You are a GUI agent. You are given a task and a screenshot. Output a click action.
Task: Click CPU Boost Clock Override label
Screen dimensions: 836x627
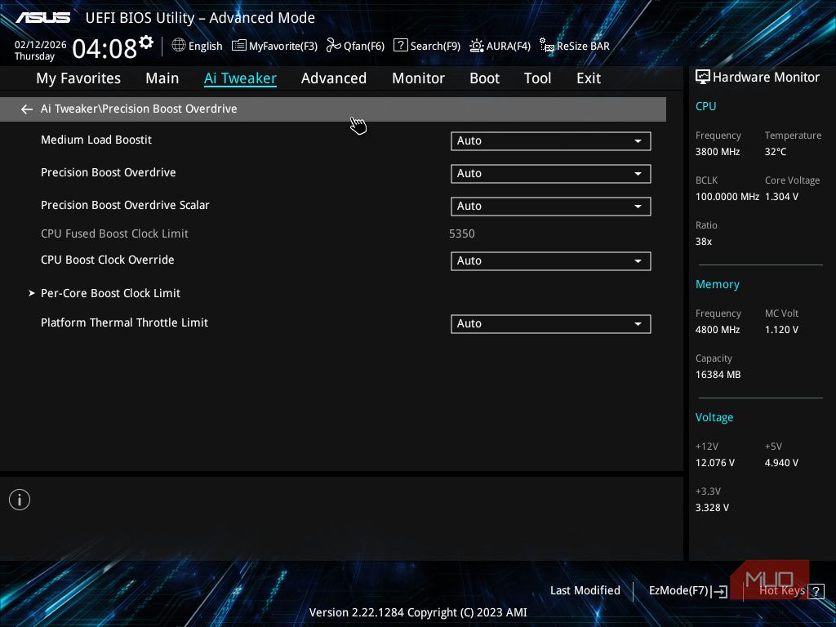coord(107,260)
